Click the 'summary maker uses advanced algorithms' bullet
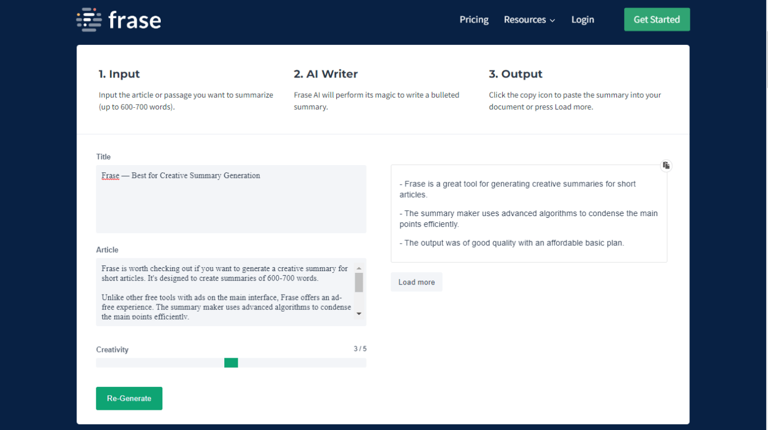768x430 pixels. [x=528, y=219]
